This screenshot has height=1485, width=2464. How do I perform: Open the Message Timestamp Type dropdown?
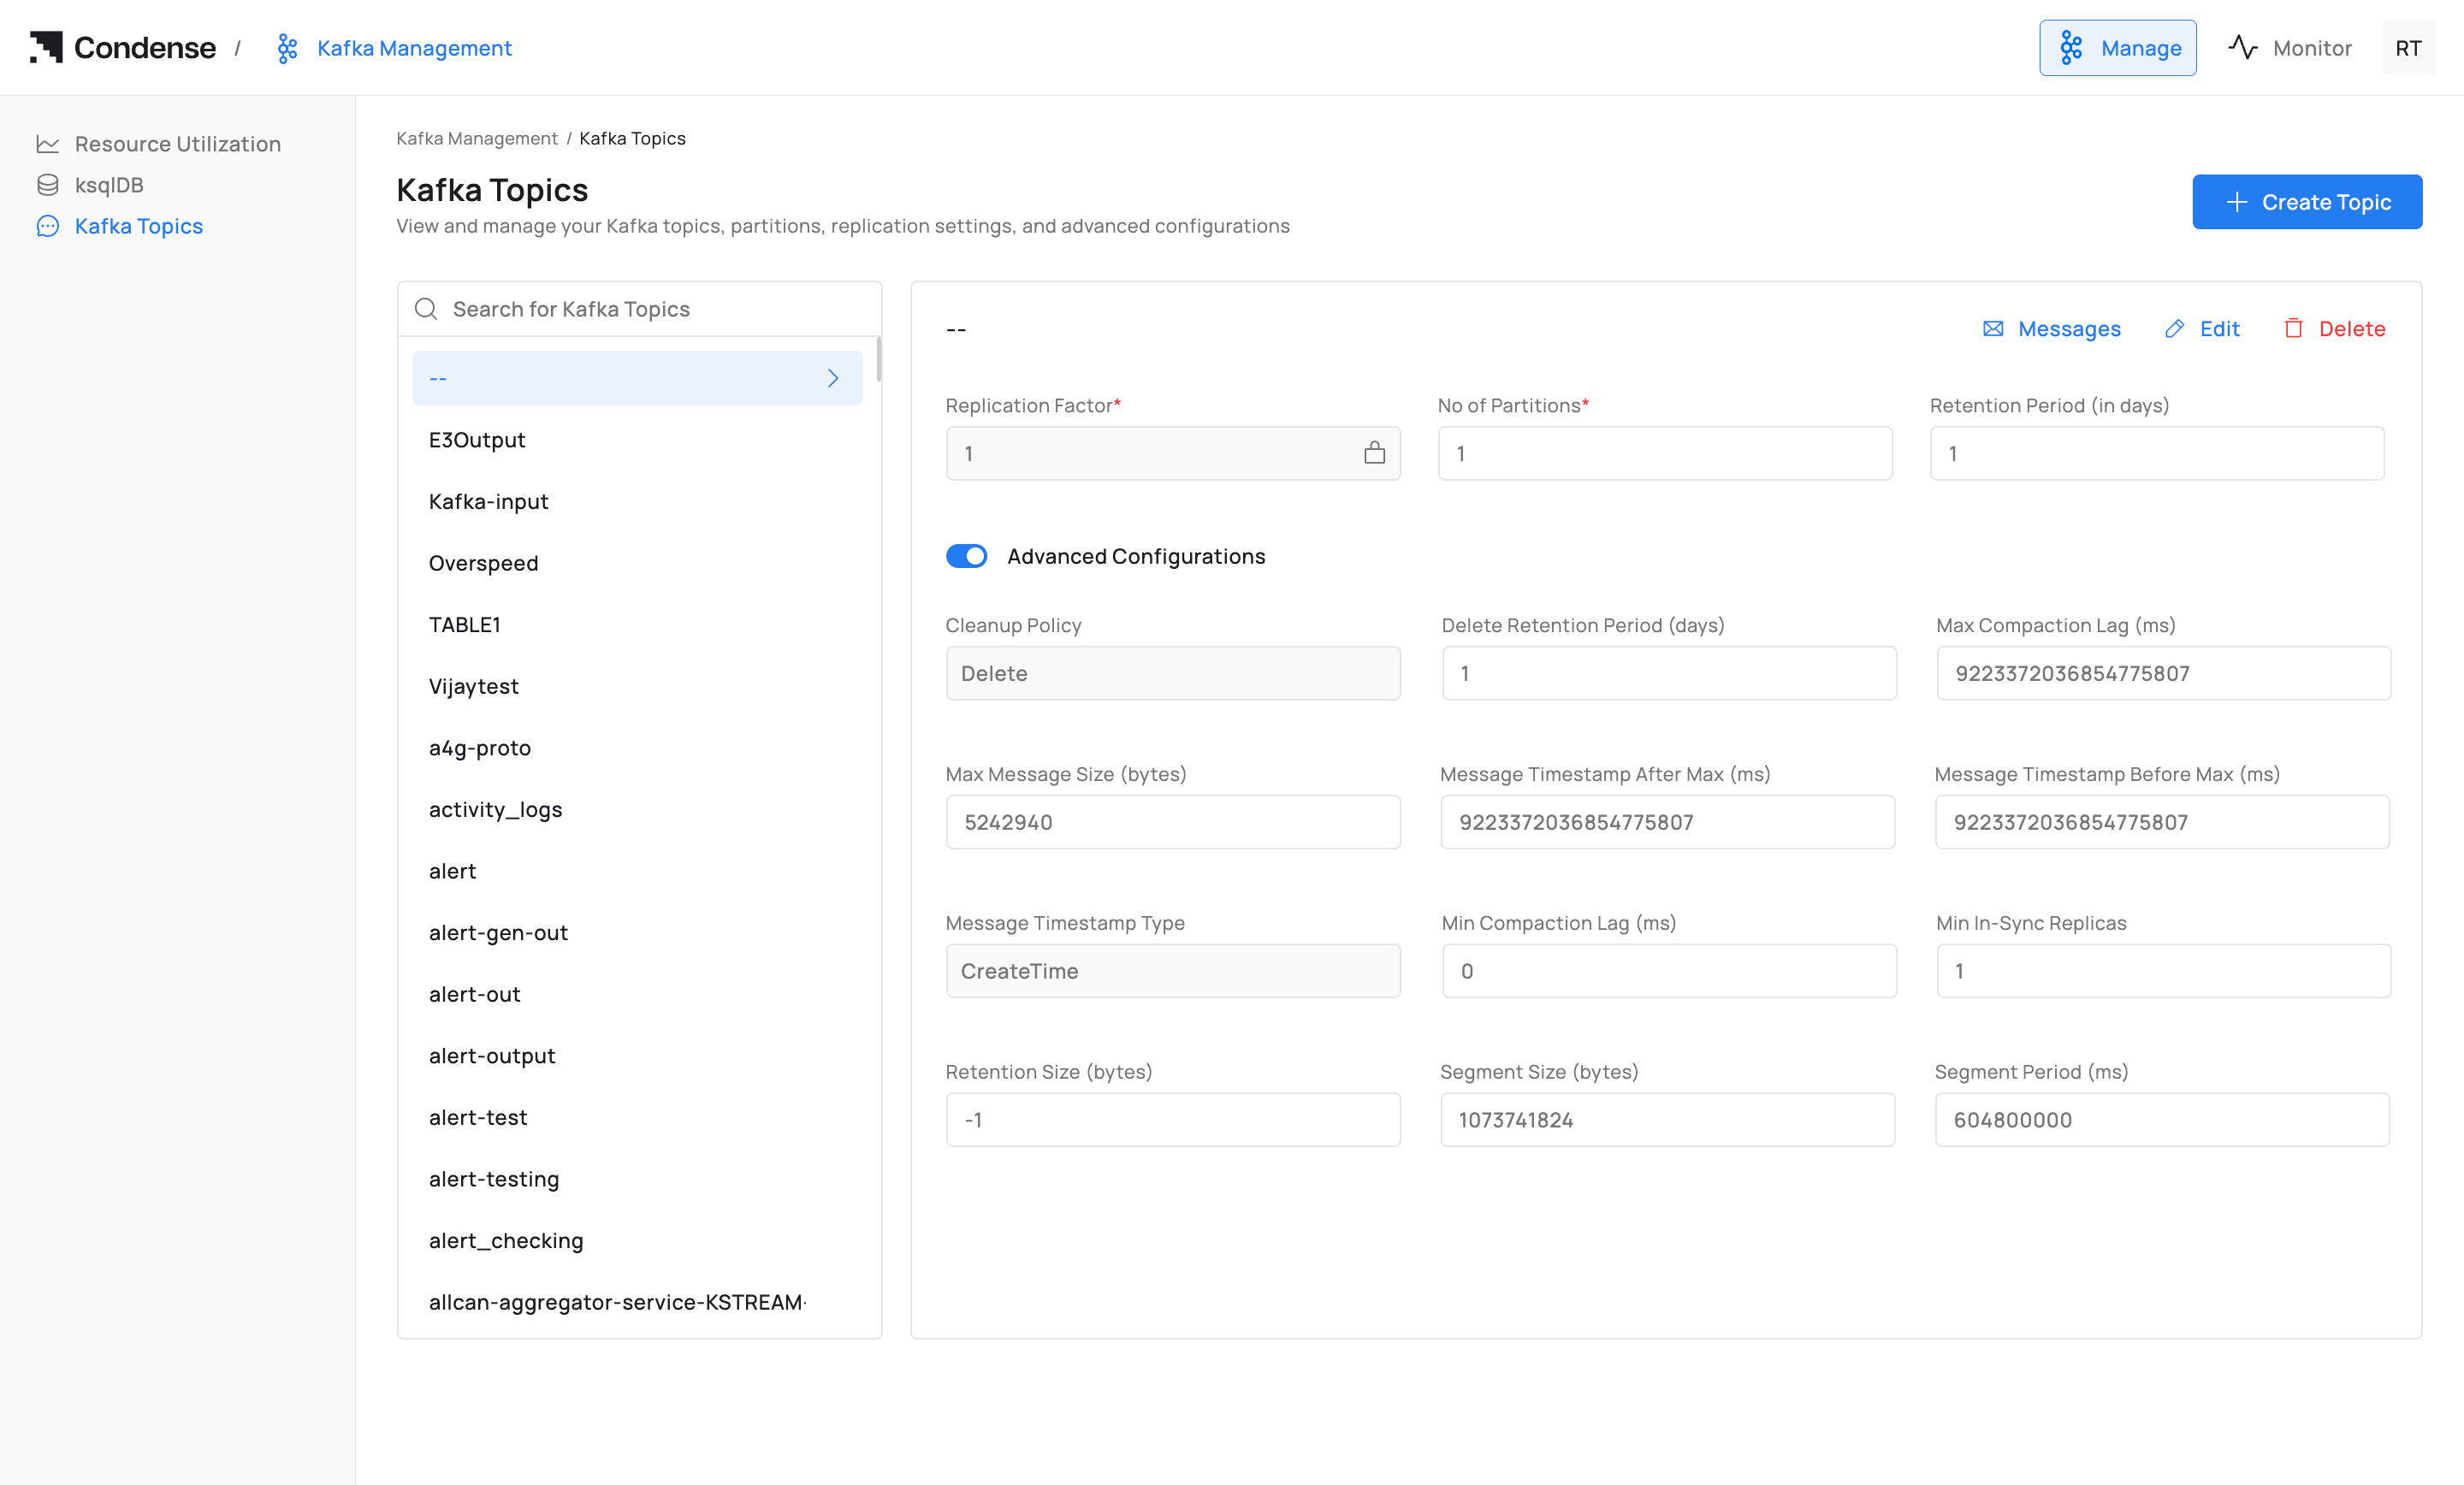(1172, 971)
